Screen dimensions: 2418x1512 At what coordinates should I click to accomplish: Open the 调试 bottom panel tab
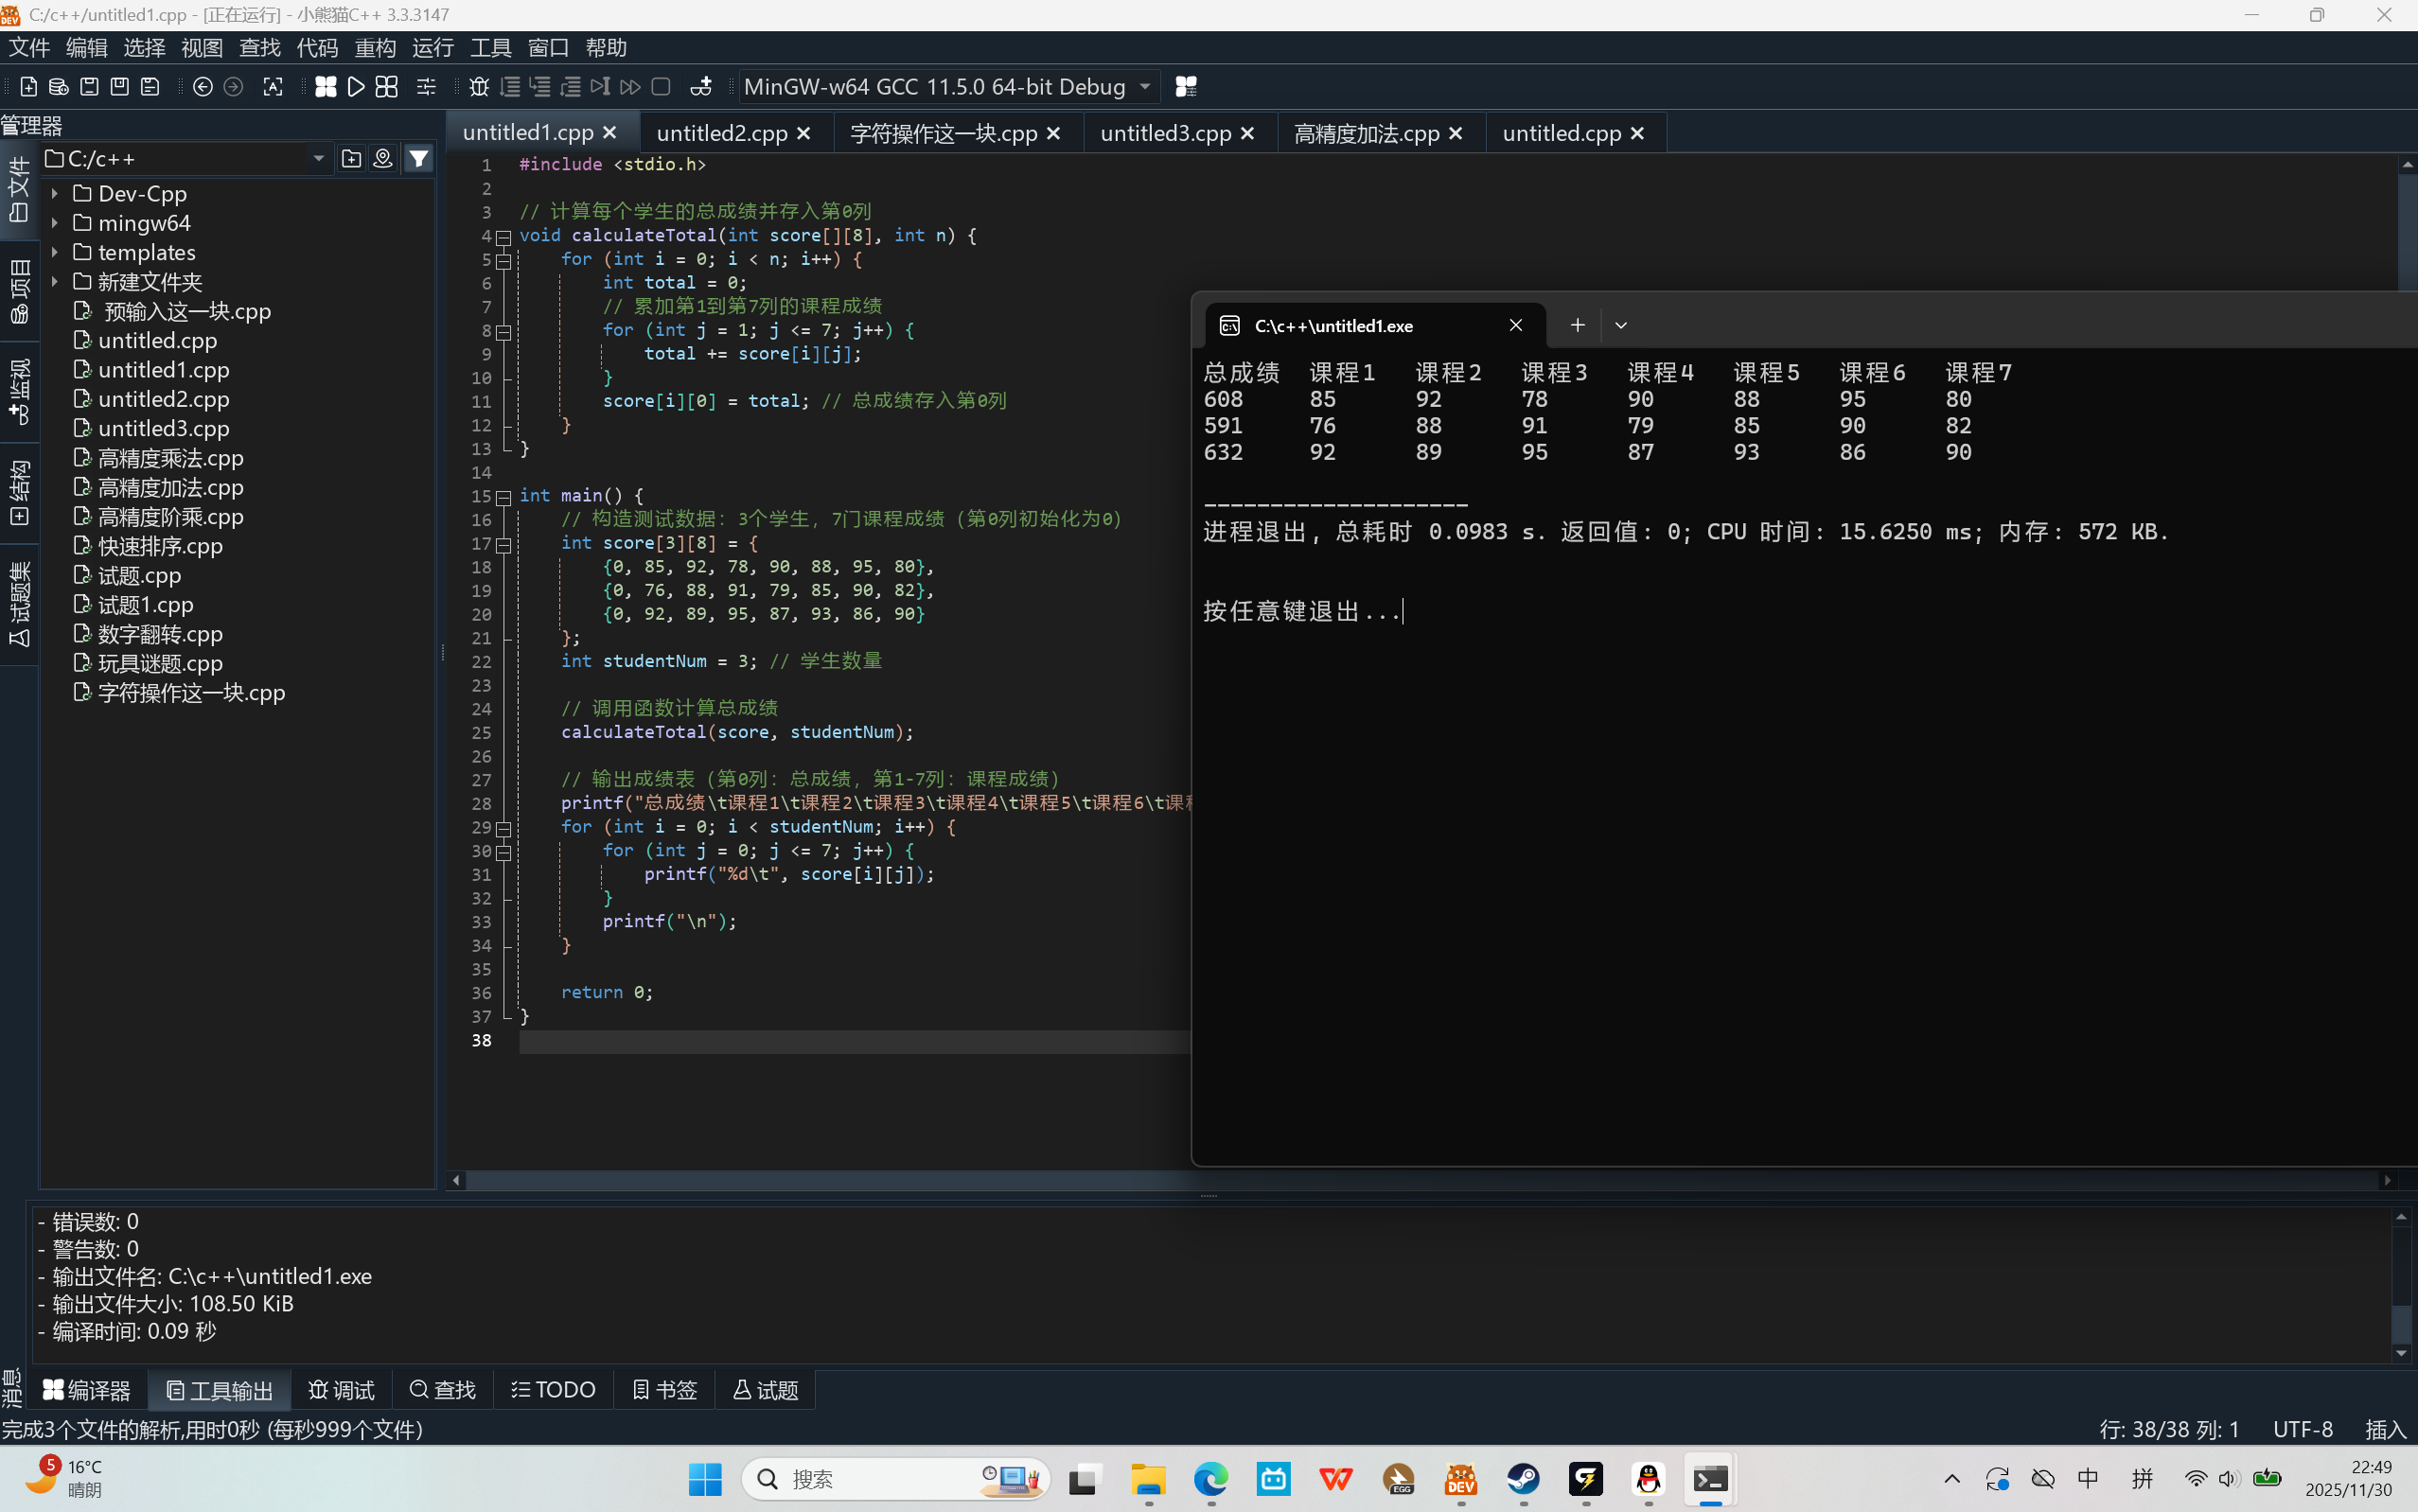pyautogui.click(x=342, y=1390)
